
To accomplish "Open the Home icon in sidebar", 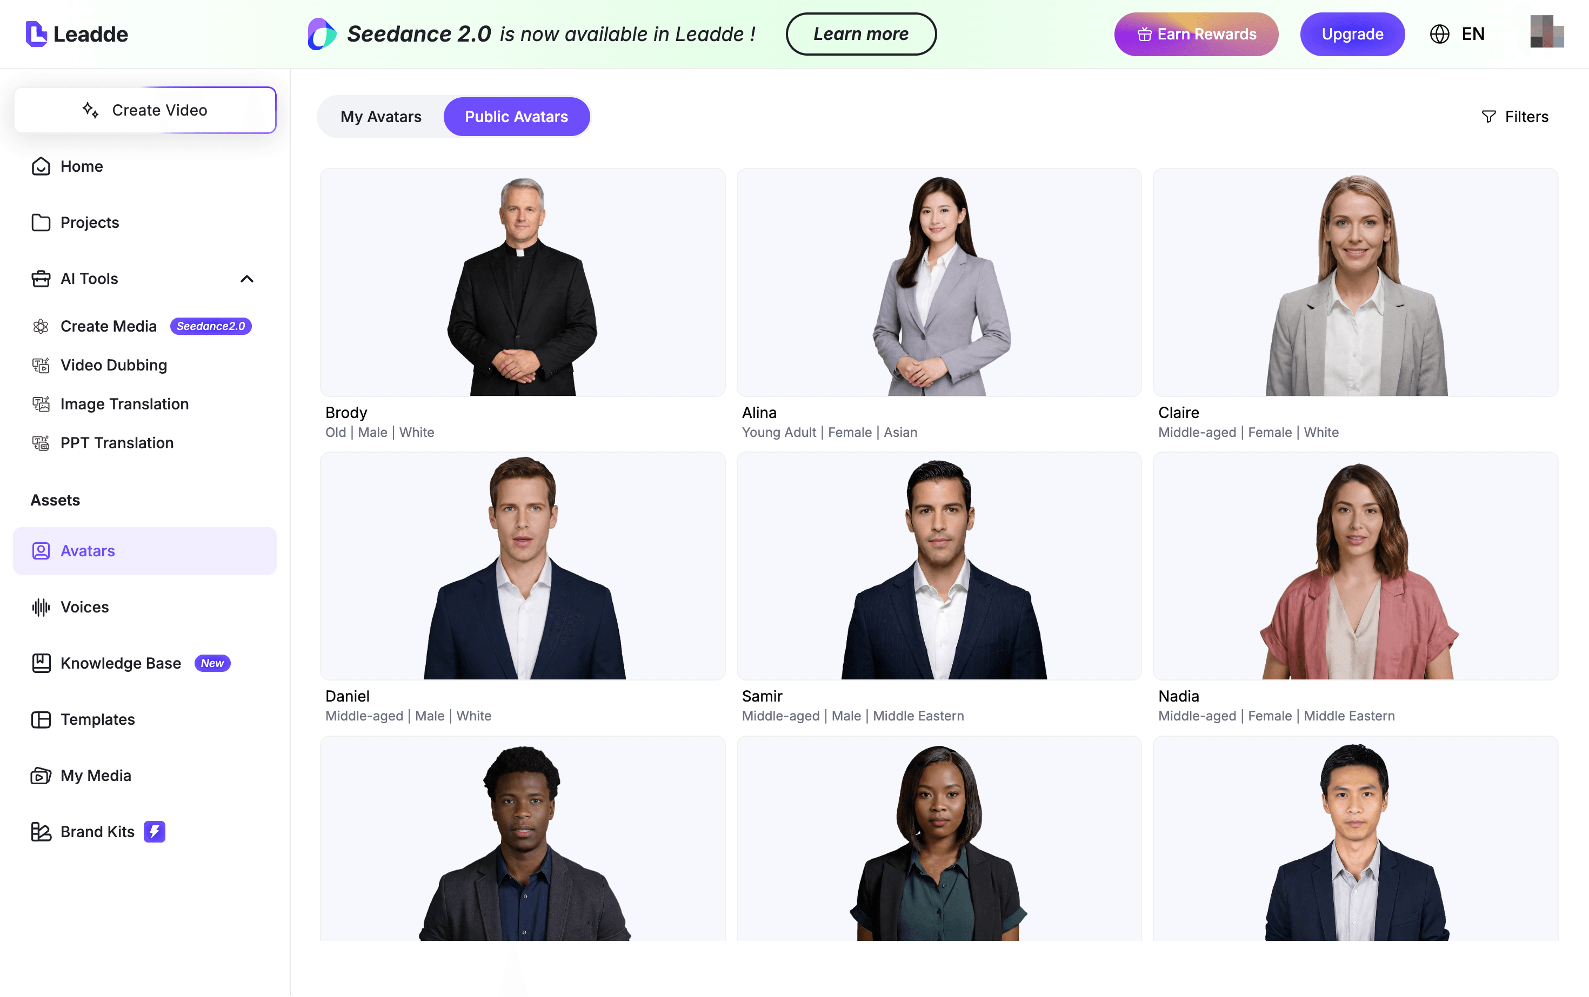I will (41, 166).
